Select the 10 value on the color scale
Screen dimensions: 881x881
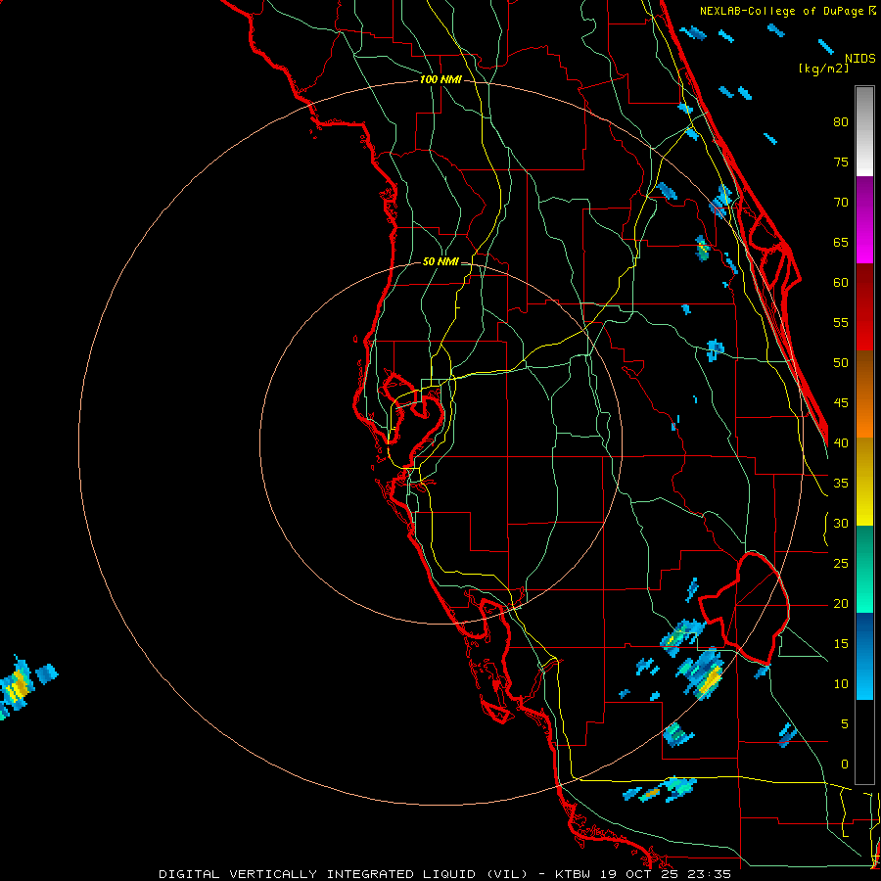(x=841, y=684)
